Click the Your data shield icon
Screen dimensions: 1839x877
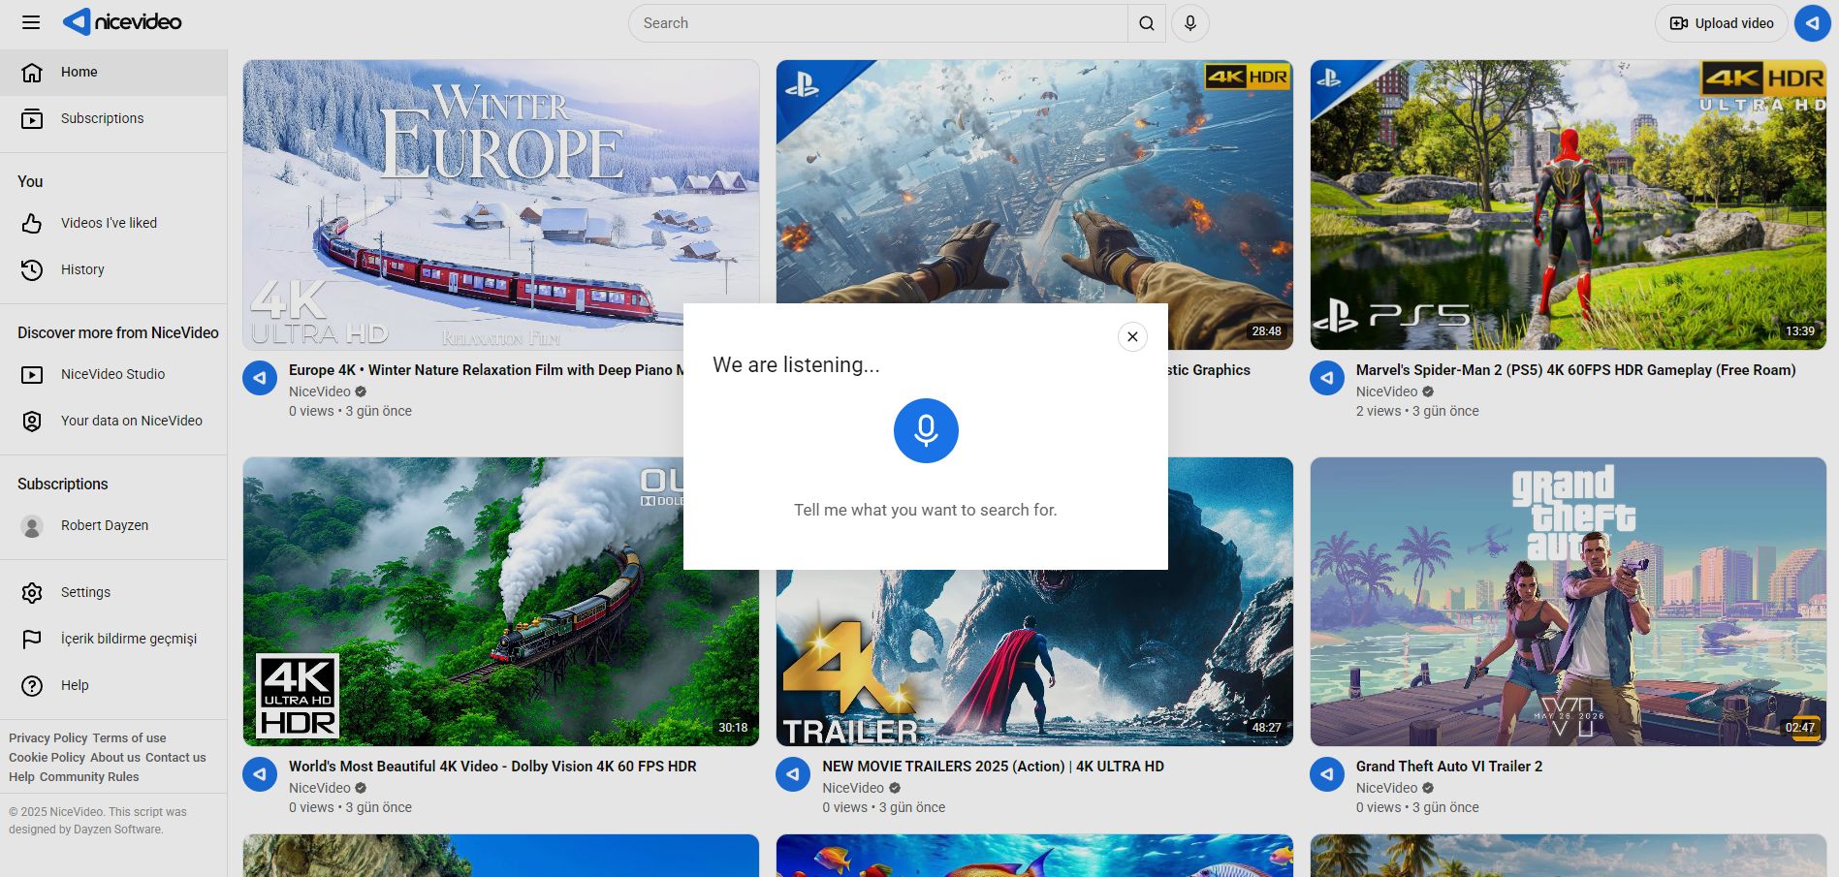click(32, 421)
